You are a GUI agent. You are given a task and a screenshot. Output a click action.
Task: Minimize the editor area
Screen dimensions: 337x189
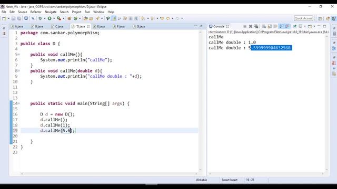pyautogui.click(x=195, y=26)
